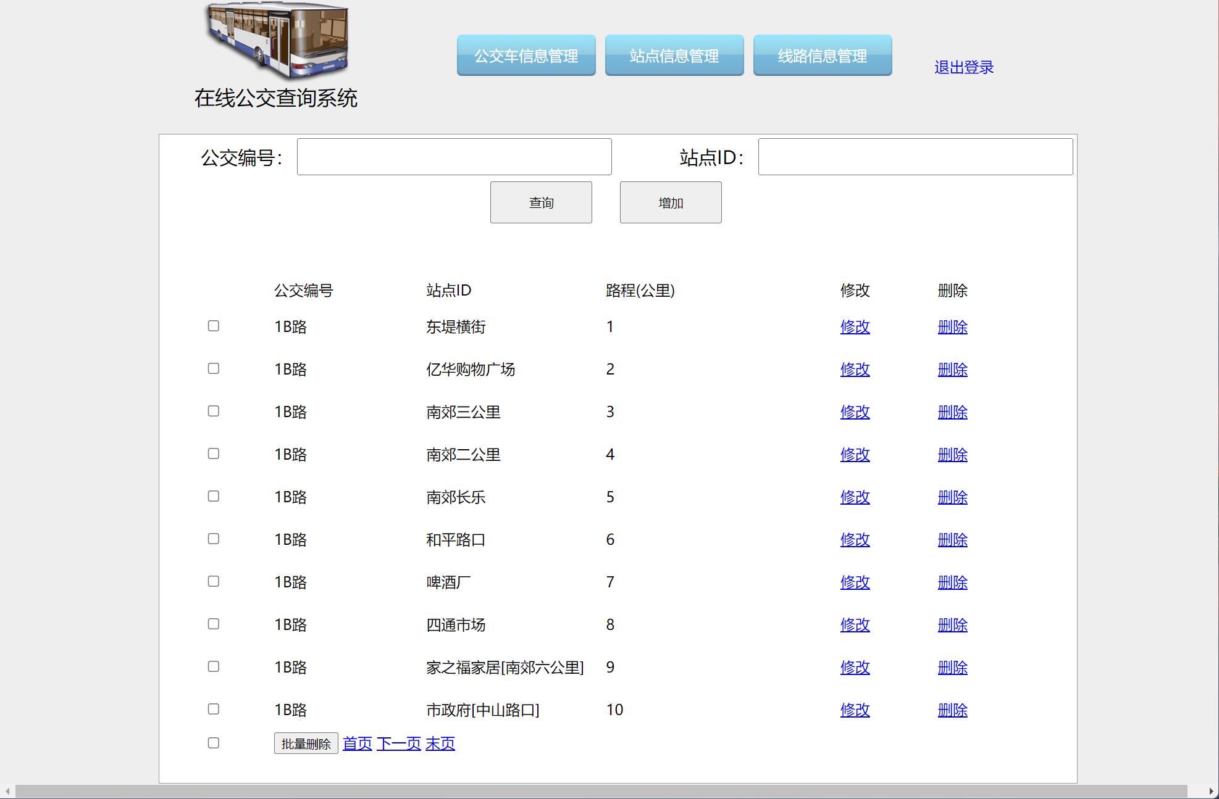Open 线路信息管理 section
Image resolution: width=1219 pixels, height=799 pixels.
coord(822,56)
